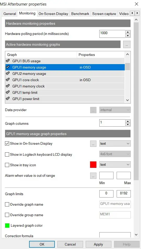Click the OK button
Viewport: 141px width, 249px height.
coord(42,244)
